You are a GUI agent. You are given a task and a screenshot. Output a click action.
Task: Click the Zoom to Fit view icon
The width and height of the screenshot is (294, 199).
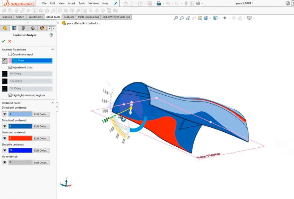(176, 18)
